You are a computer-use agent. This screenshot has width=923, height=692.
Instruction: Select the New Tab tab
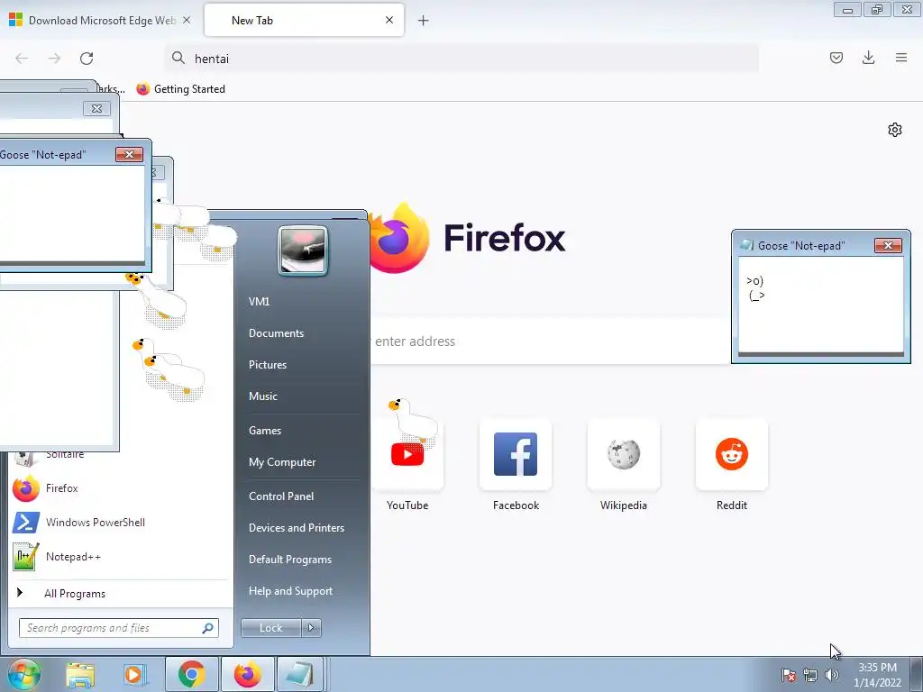304,21
